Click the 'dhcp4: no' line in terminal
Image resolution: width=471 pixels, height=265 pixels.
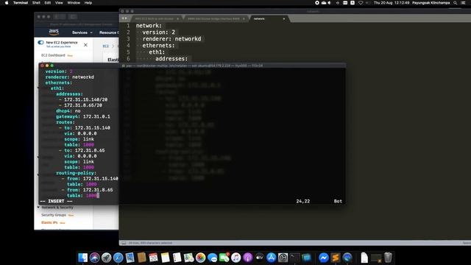[68, 111]
